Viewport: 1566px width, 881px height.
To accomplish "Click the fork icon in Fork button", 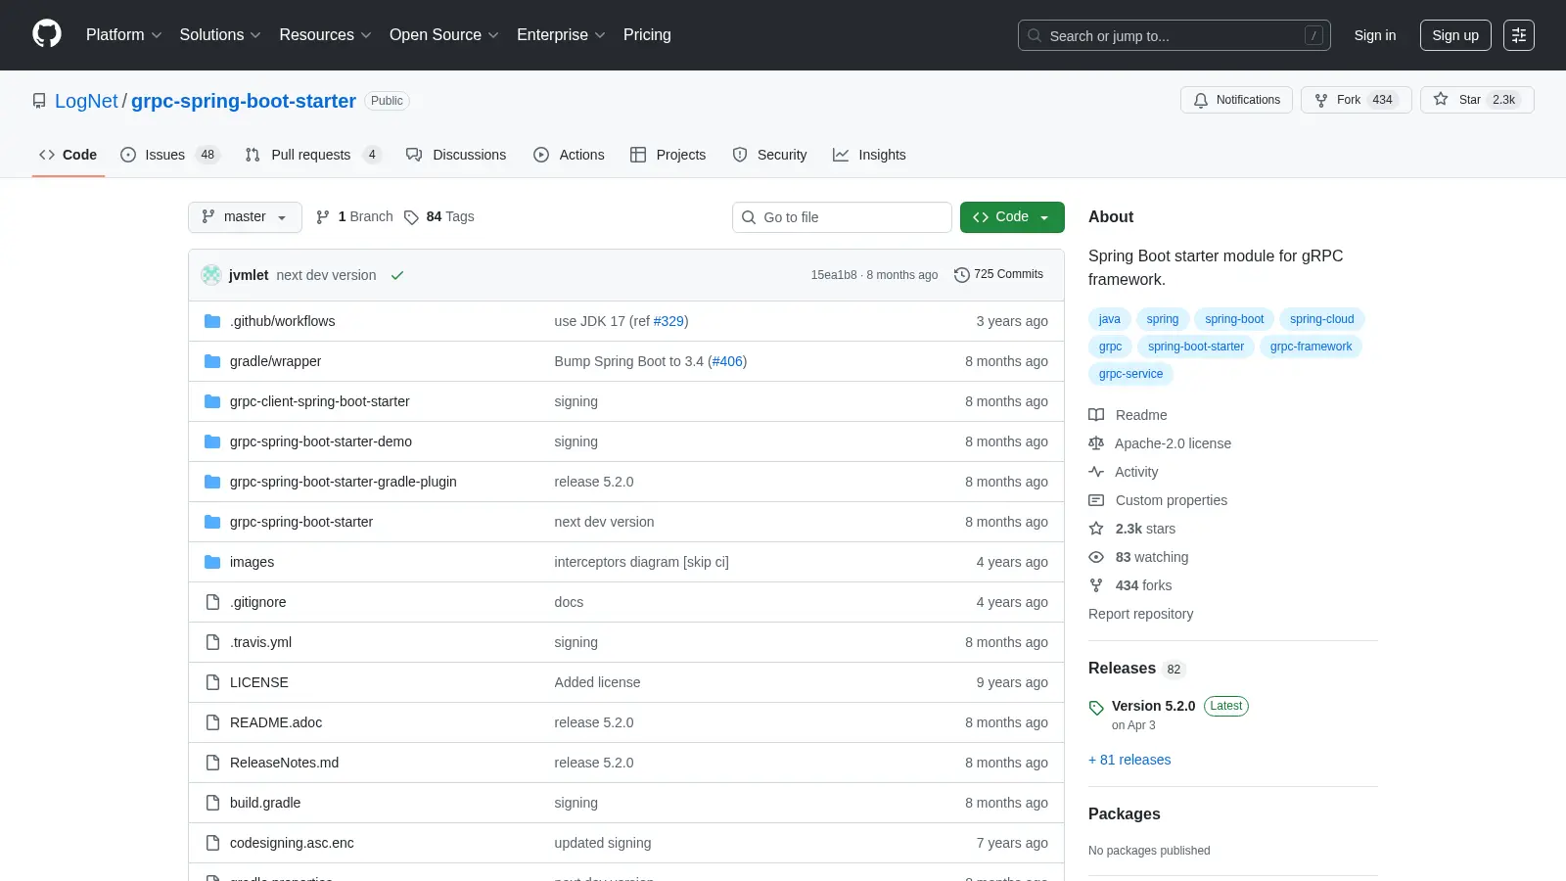I will [1321, 100].
